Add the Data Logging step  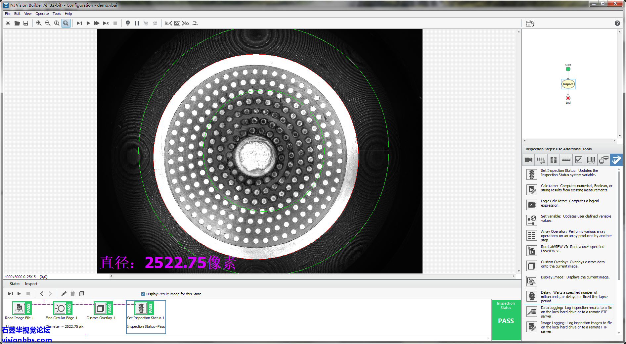click(532, 312)
